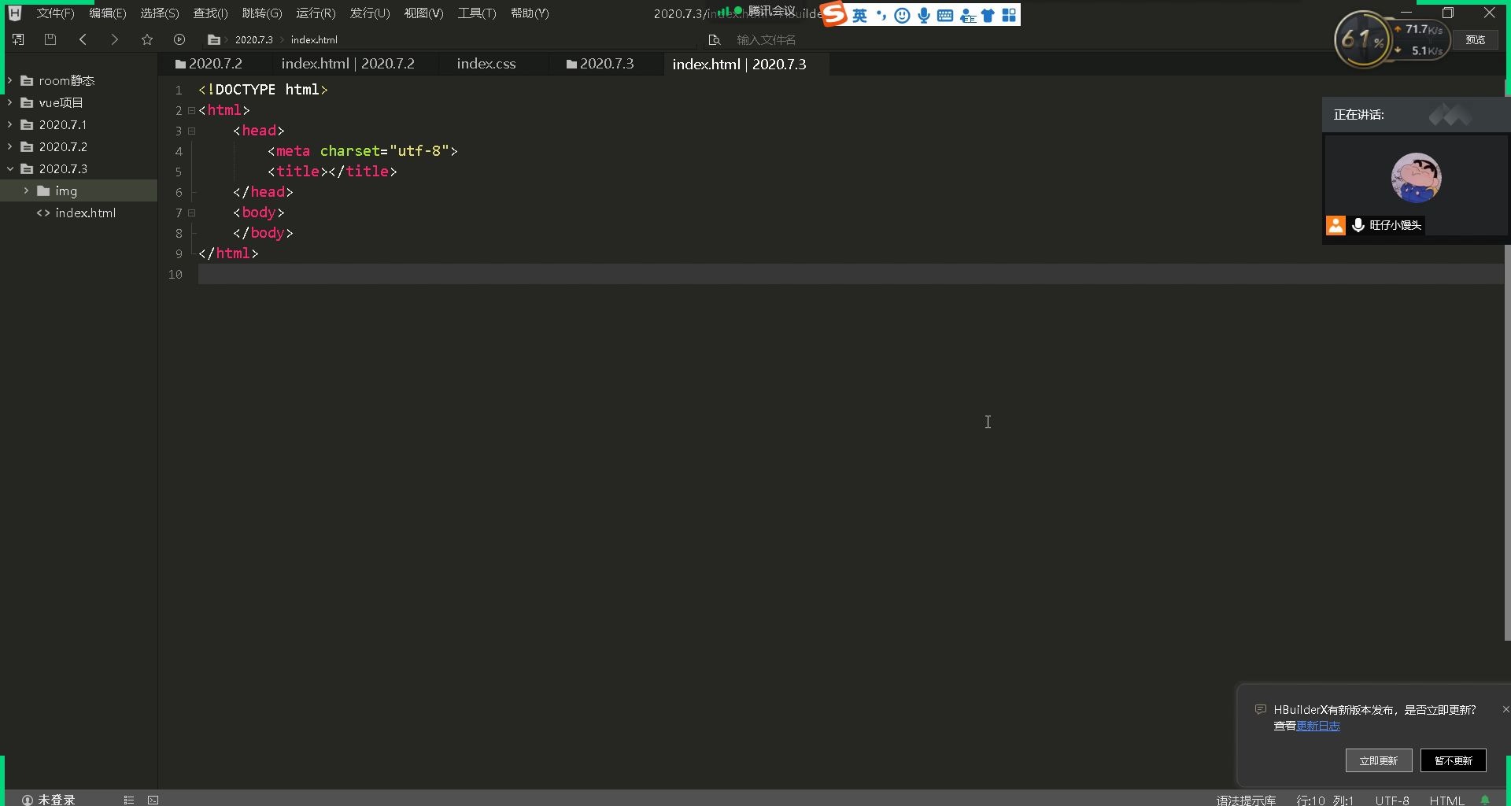Click the Sogou emoji picker icon
Screen dimensions: 1511x806
coord(903,15)
